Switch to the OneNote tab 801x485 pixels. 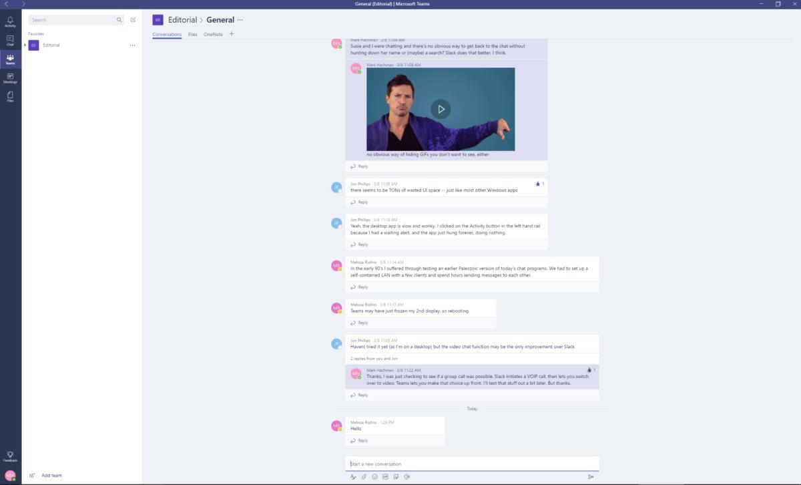pos(213,34)
